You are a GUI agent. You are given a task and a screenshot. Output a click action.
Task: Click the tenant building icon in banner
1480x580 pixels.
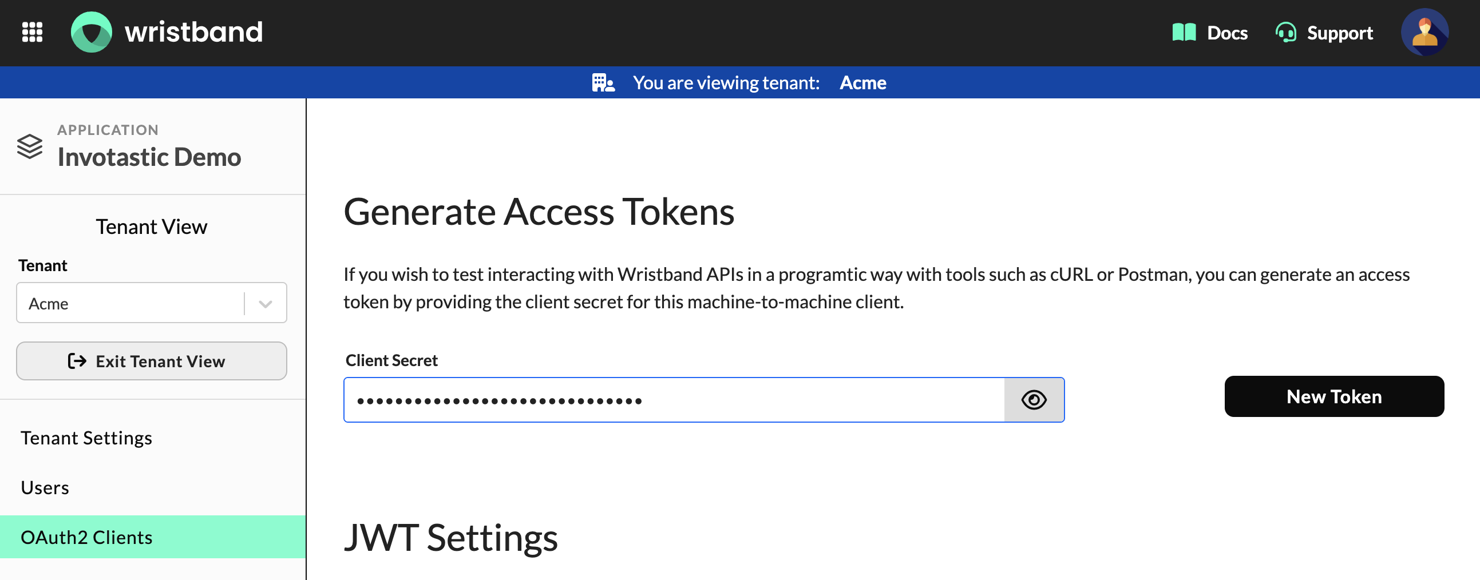603,83
